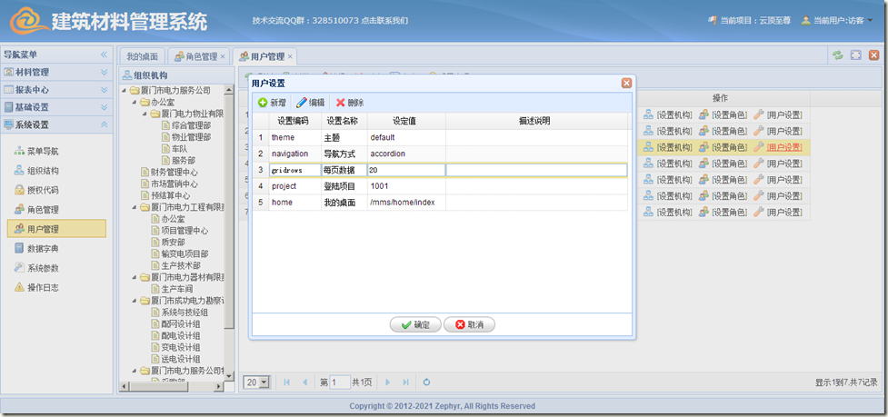Switch to the 角色管理 tab
The height and width of the screenshot is (417, 888).
point(195,56)
